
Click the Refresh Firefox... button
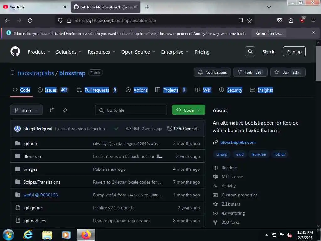(269, 33)
